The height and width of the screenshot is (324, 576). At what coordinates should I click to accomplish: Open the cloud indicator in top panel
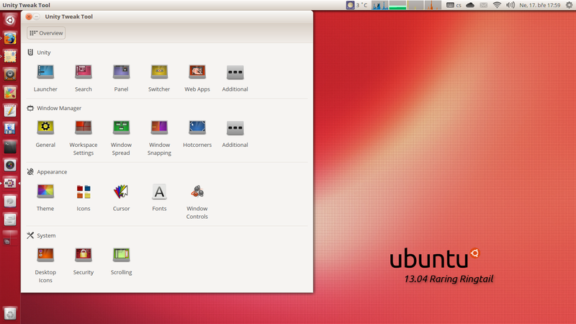(470, 5)
